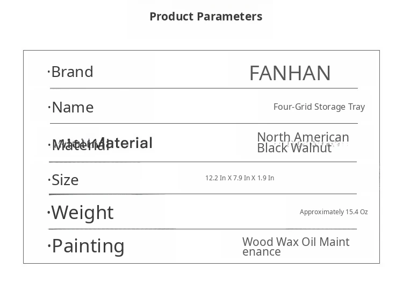The width and height of the screenshot is (403, 289).
Task: Select the Weight row label
Action: tap(82, 213)
